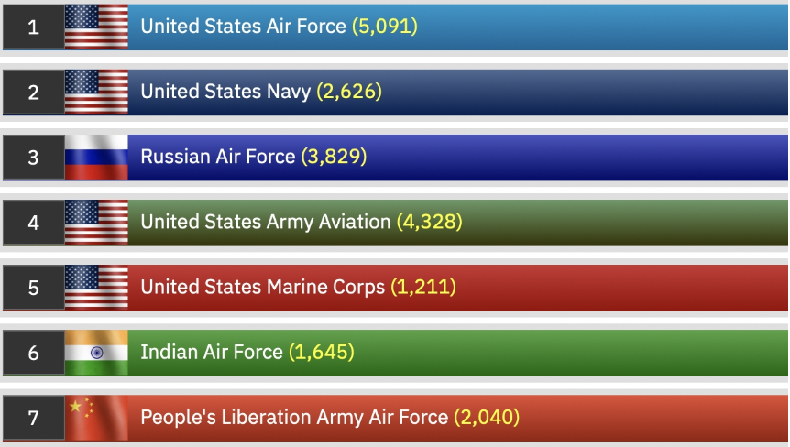Click the rank number 1 box
The image size is (790, 447).
click(x=34, y=27)
